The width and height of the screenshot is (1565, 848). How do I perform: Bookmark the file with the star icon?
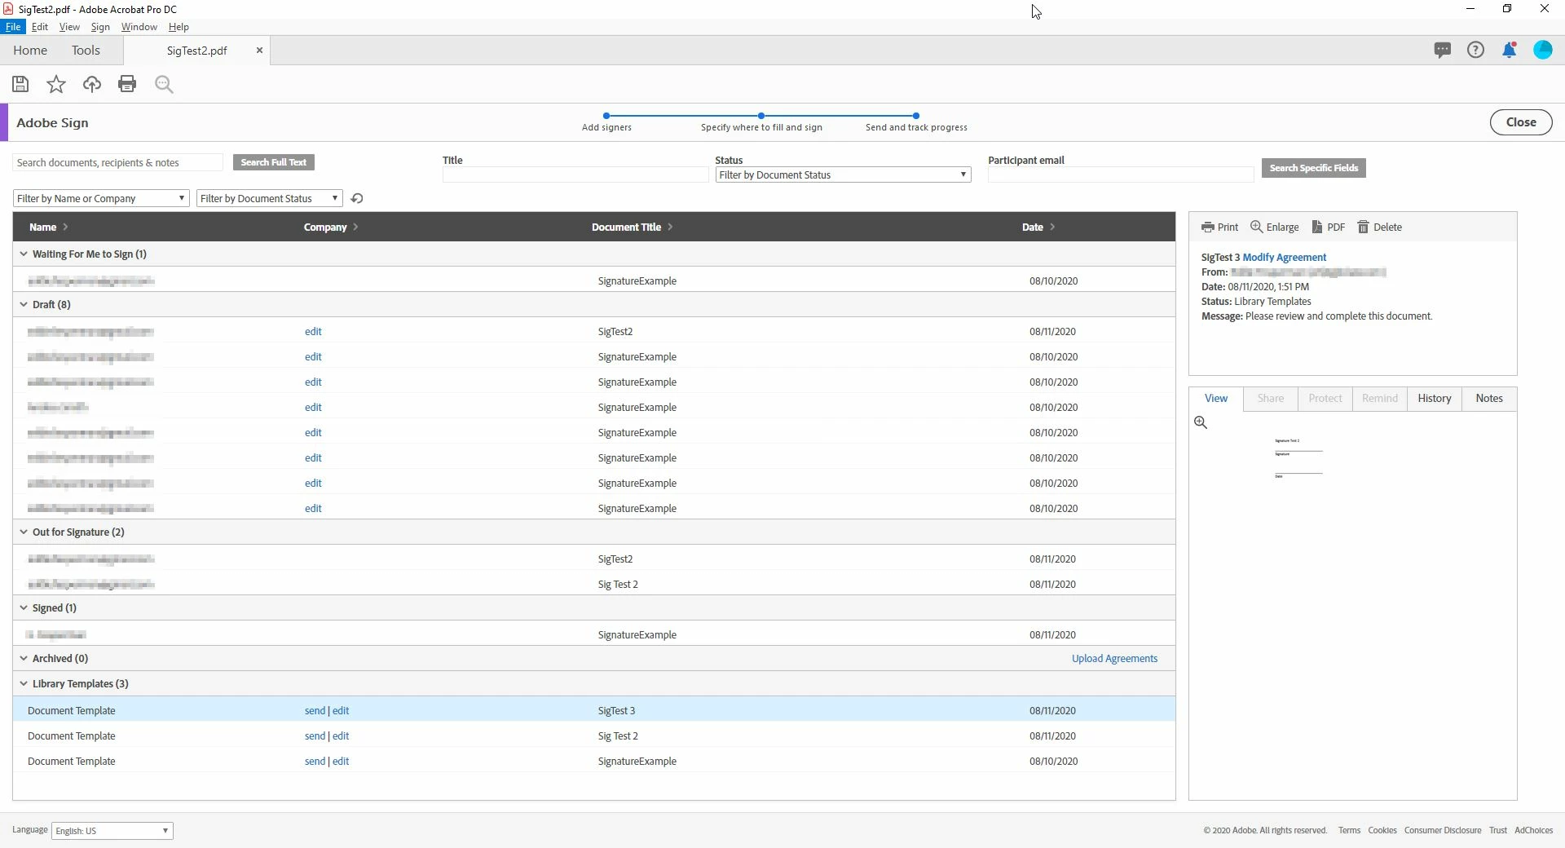click(56, 84)
